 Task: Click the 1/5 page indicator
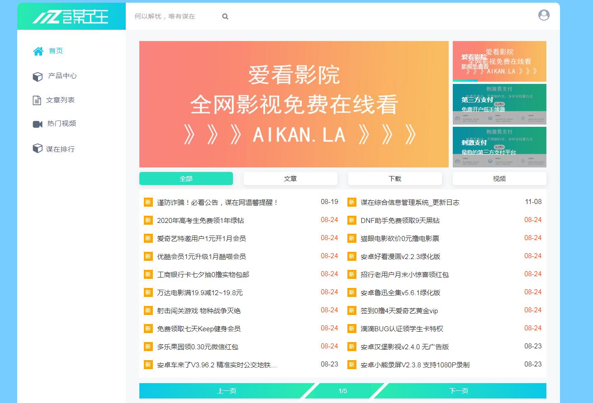coord(343,391)
